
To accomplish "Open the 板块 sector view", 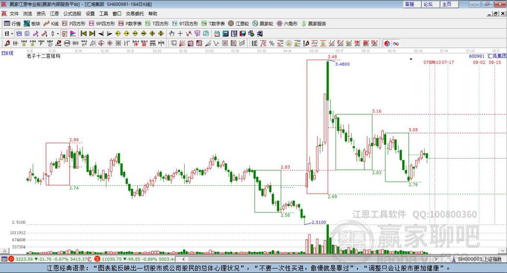I will tap(32, 24).
